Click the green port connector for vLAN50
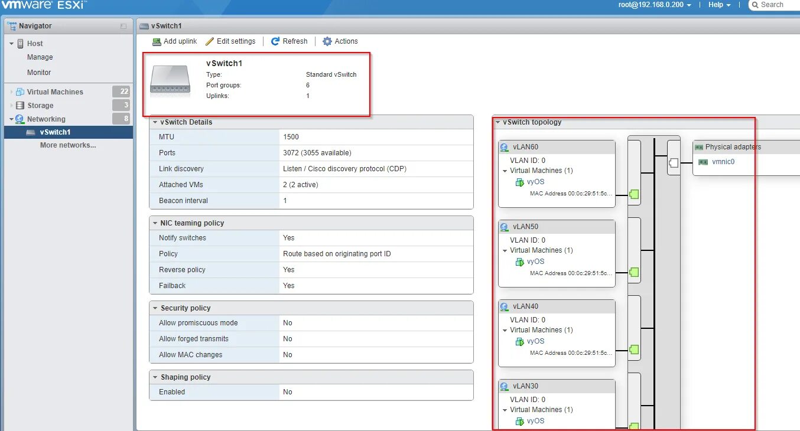Image resolution: width=800 pixels, height=431 pixels. [634, 272]
